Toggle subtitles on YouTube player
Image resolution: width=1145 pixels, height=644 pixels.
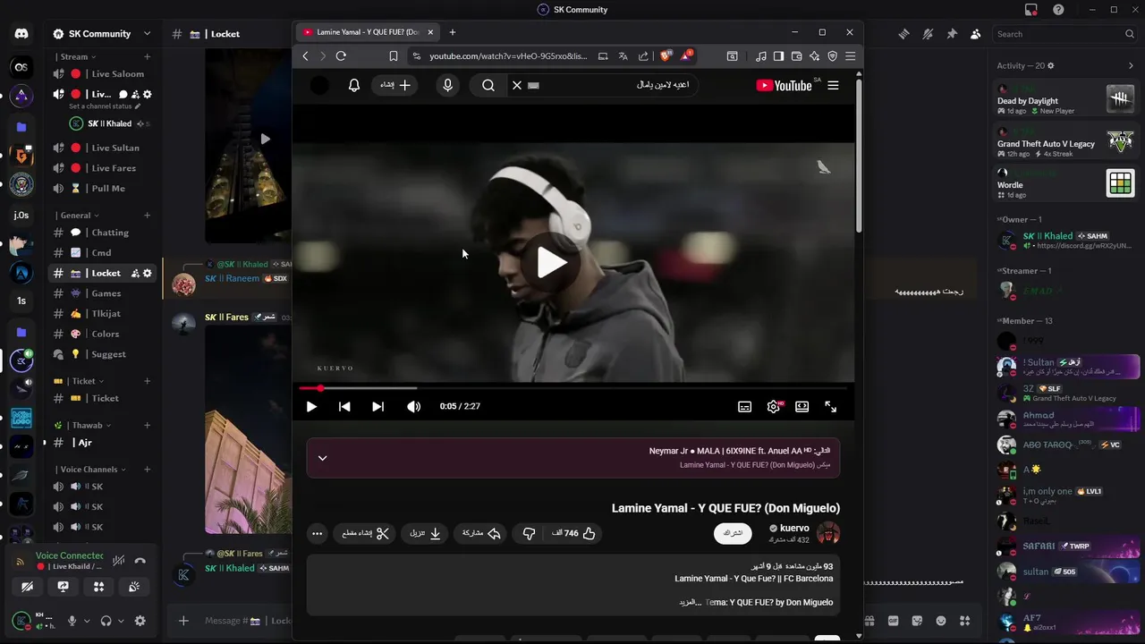tap(744, 406)
